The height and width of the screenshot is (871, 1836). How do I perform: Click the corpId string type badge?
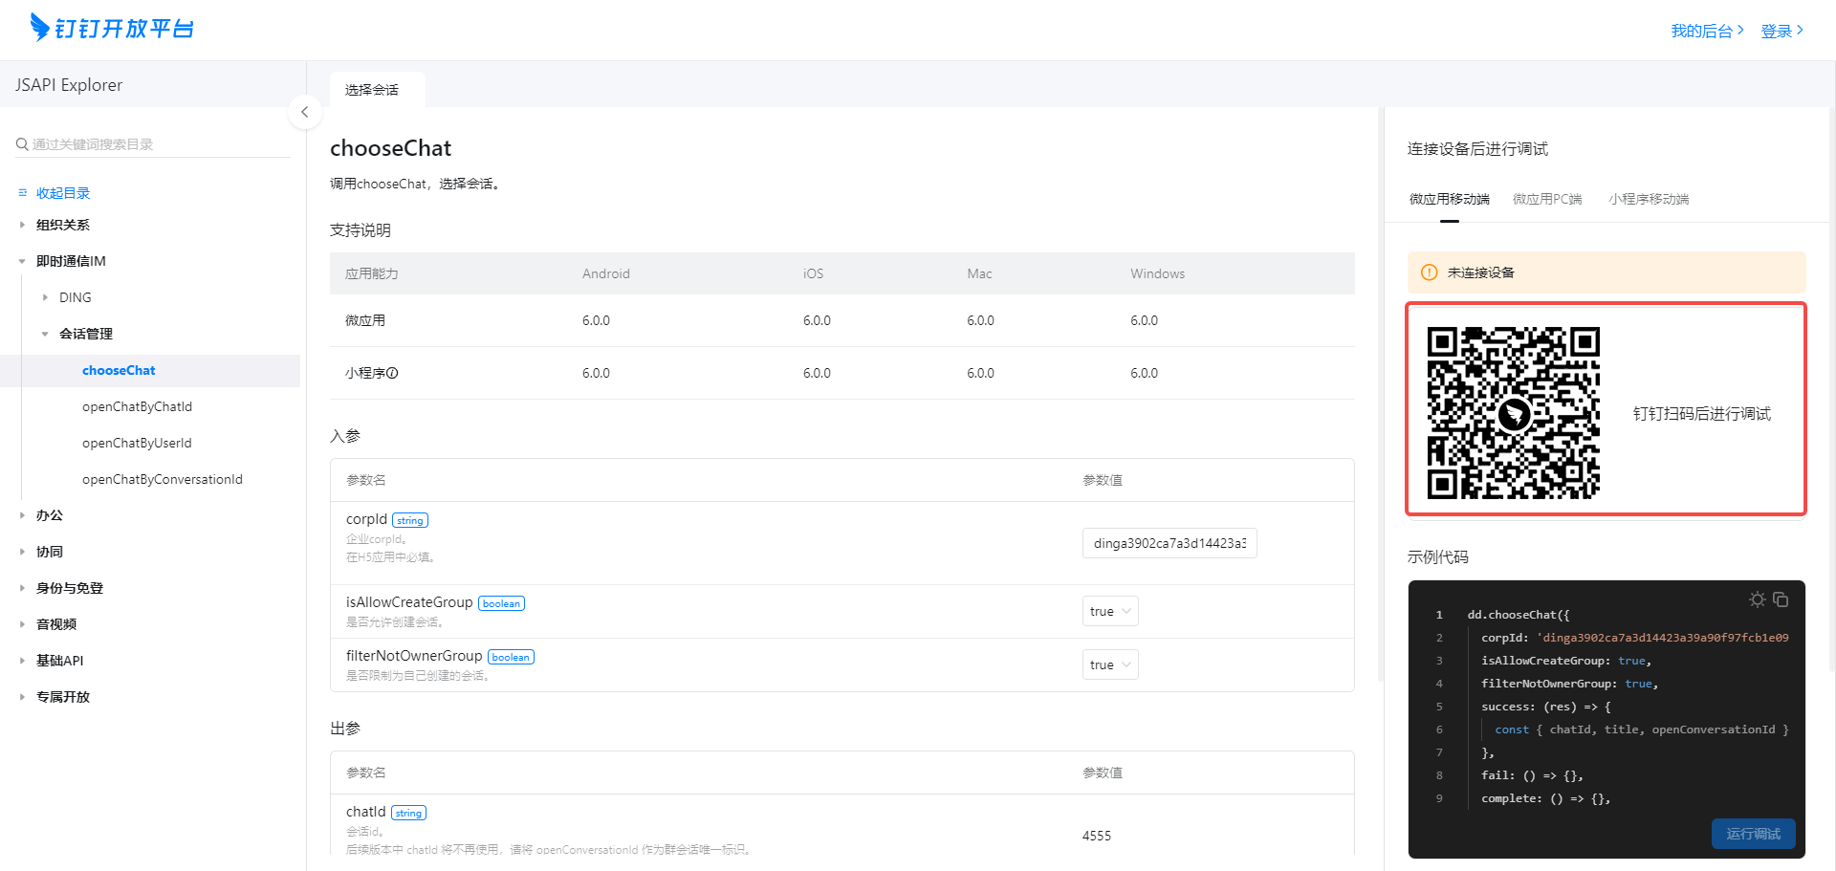coord(410,520)
